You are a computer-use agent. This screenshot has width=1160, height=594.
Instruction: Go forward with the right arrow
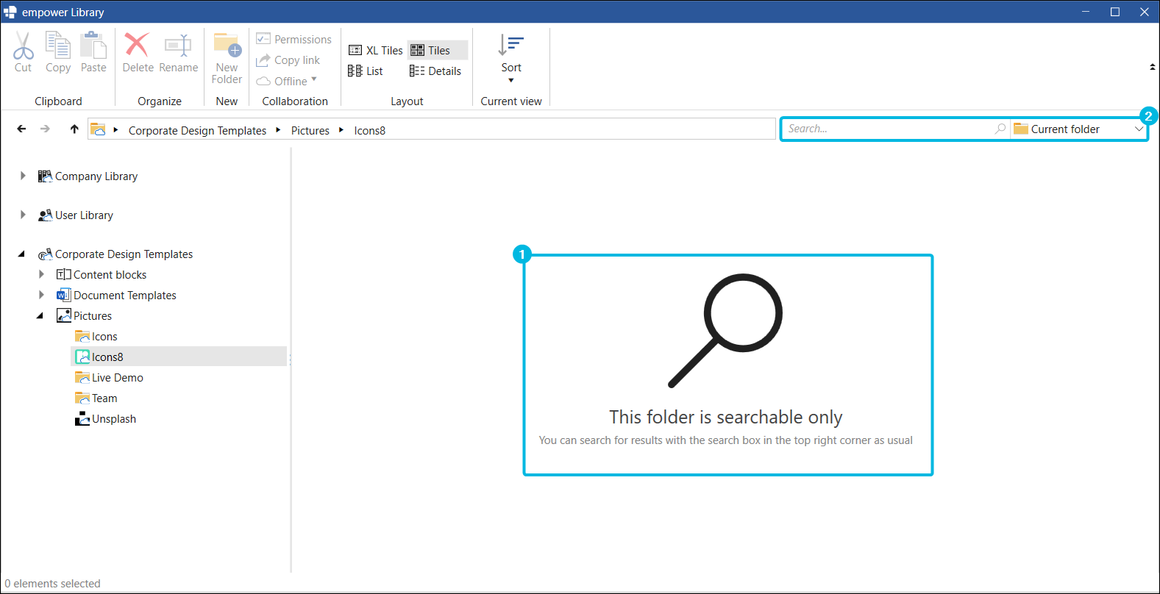[x=46, y=129]
